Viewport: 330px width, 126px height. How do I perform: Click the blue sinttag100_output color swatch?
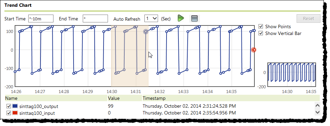[x=15, y=106]
